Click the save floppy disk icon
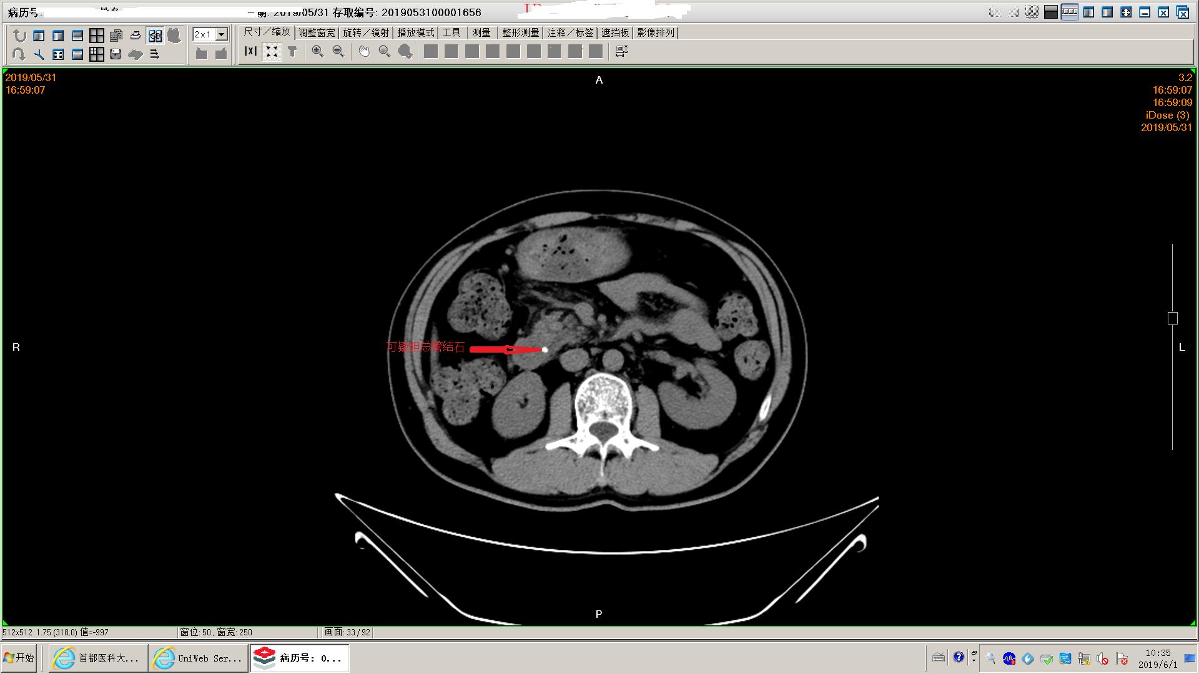The height and width of the screenshot is (674, 1199). [116, 54]
